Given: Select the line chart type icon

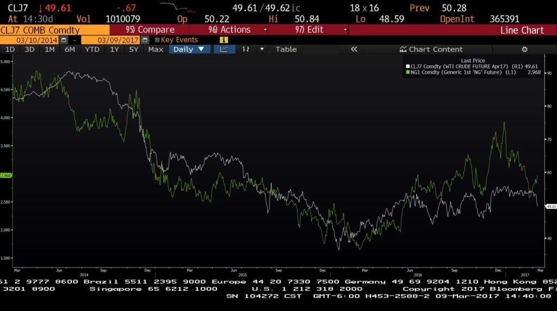Looking at the screenshot, I should point(224,49).
